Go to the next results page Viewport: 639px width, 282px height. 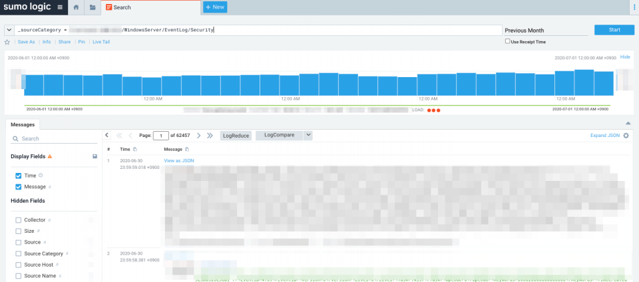[198, 136]
